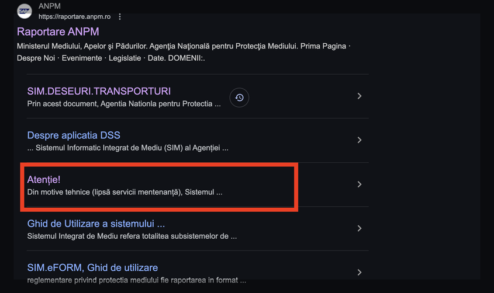
Task: Click the ANPM site name above URL
Action: (49, 6)
